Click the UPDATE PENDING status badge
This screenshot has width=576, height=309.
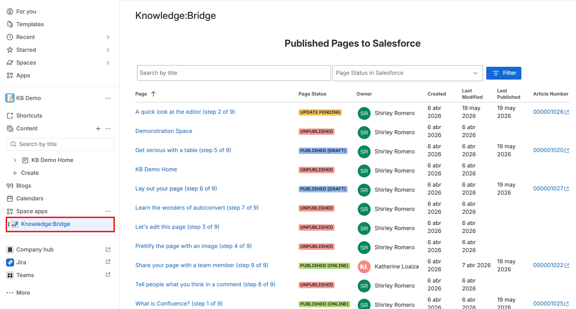point(320,112)
